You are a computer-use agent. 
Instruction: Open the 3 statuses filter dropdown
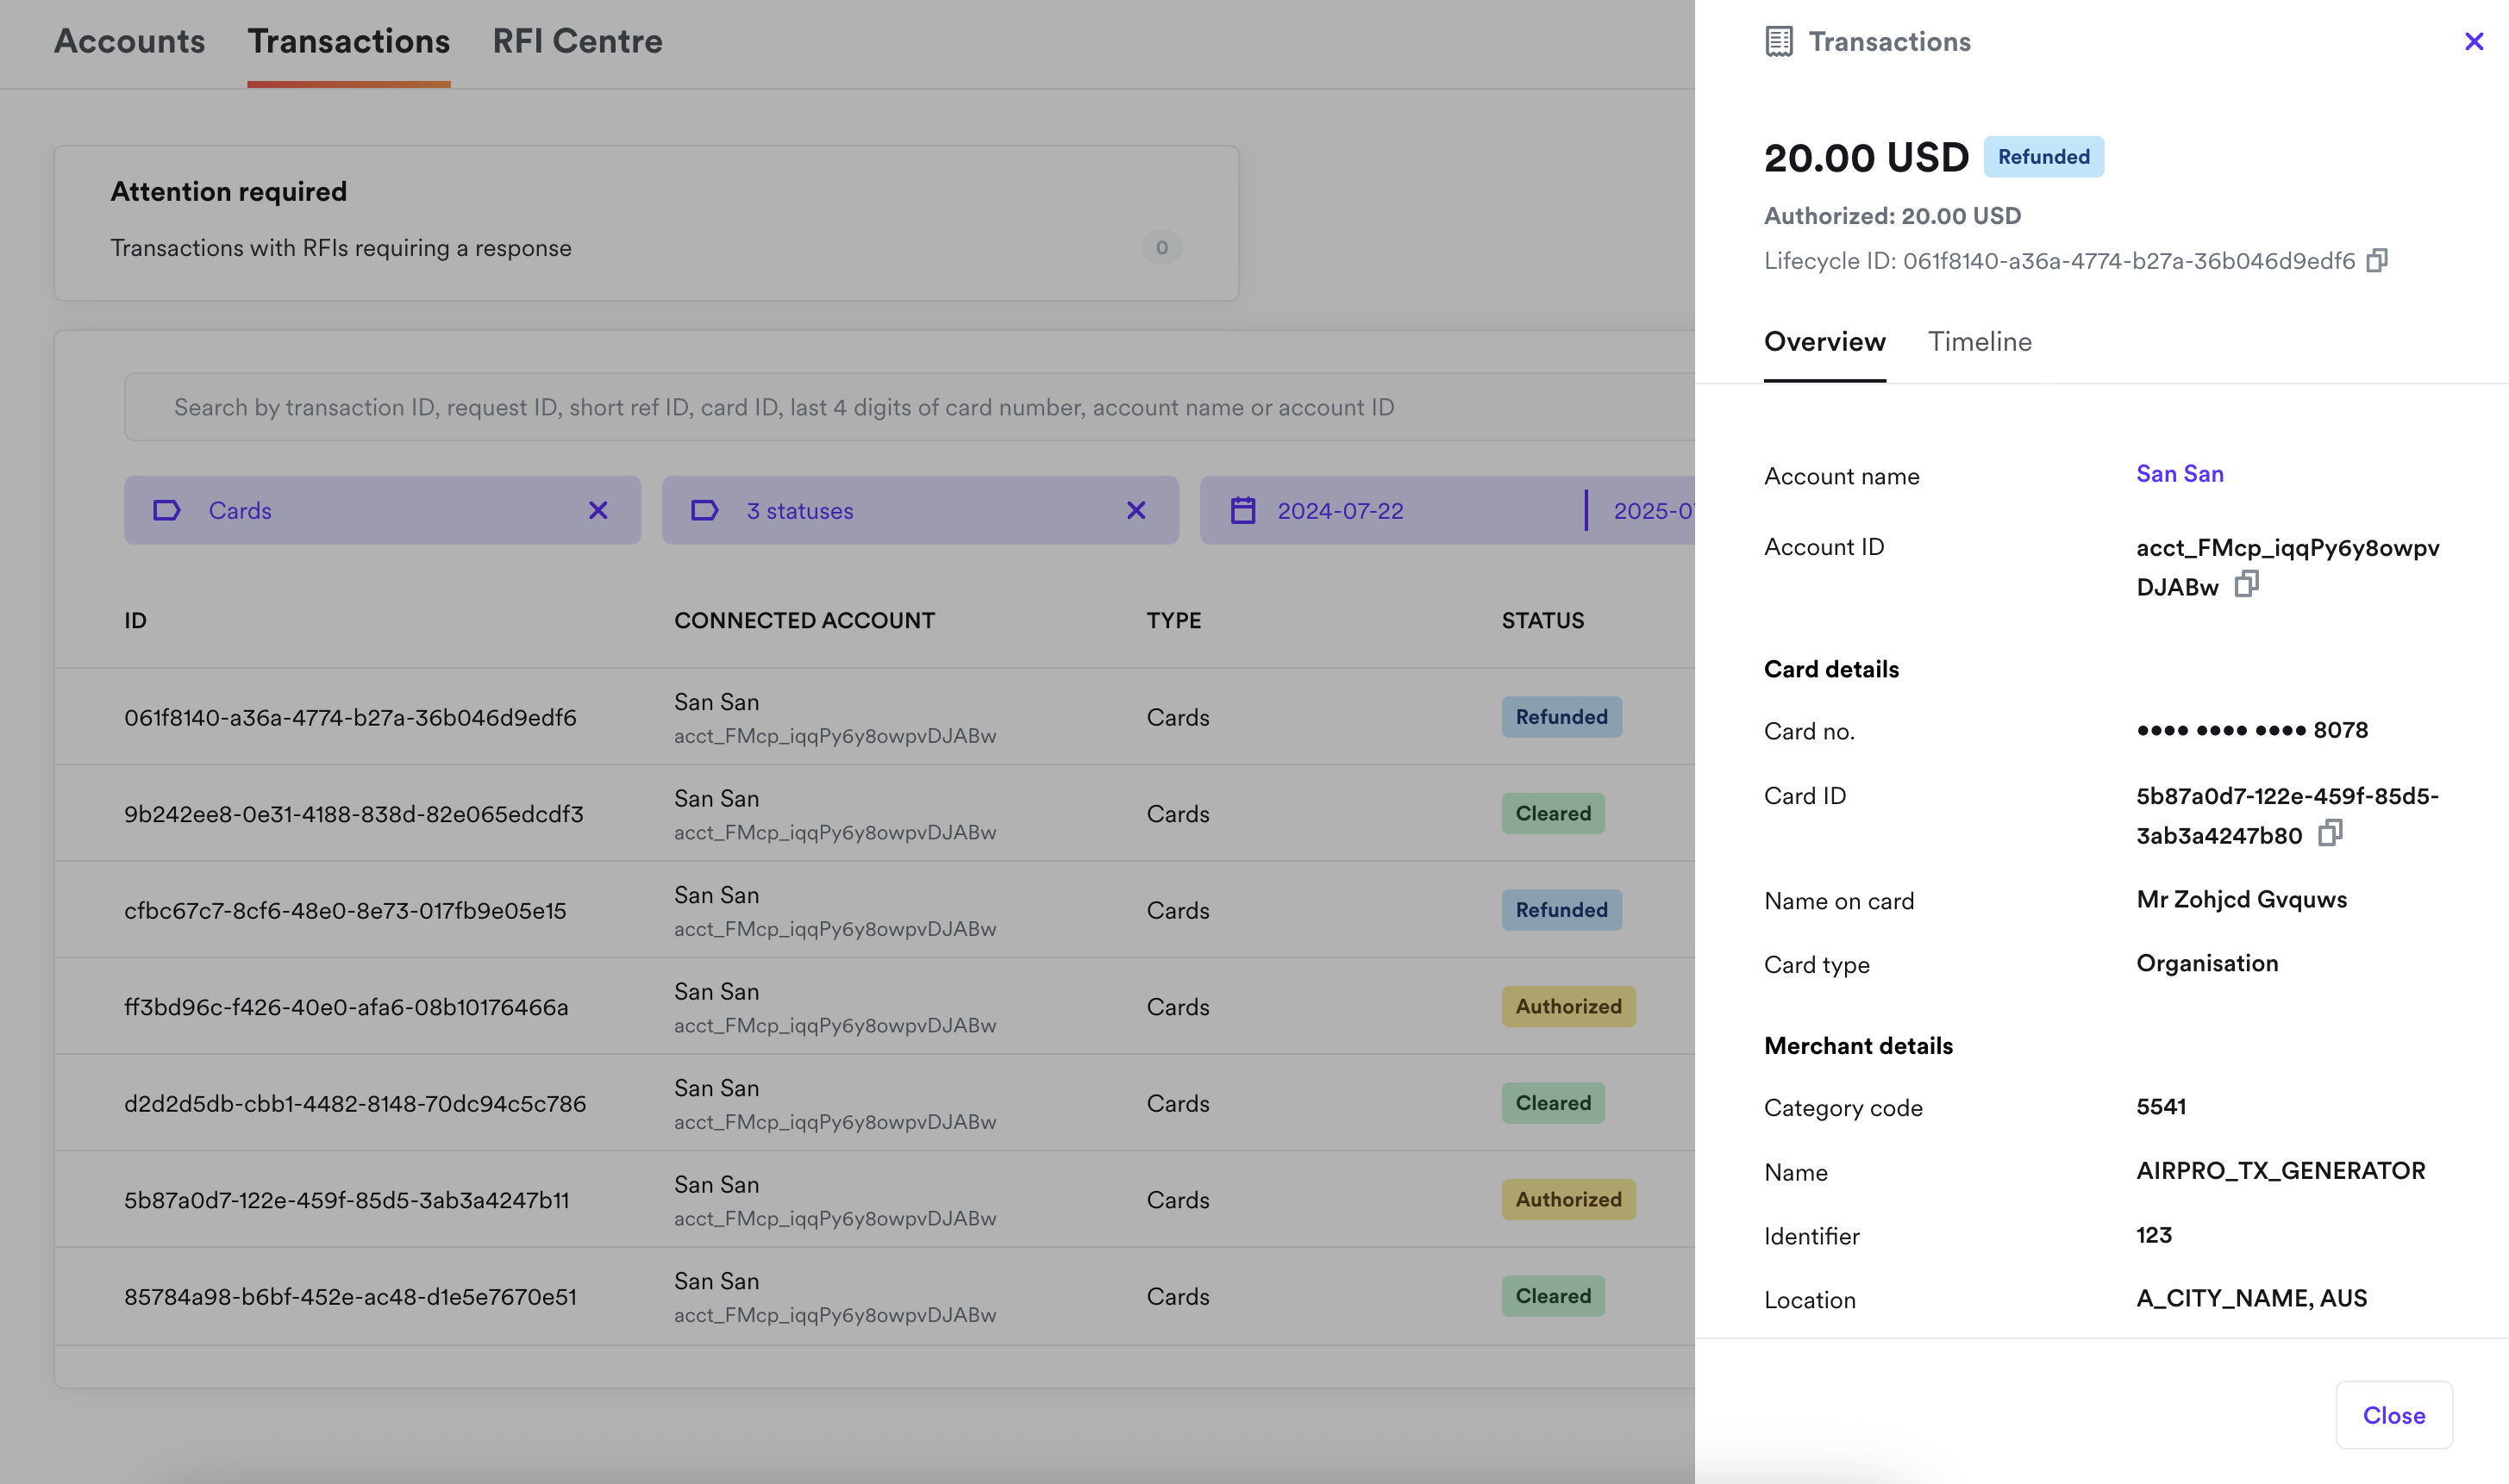point(880,511)
